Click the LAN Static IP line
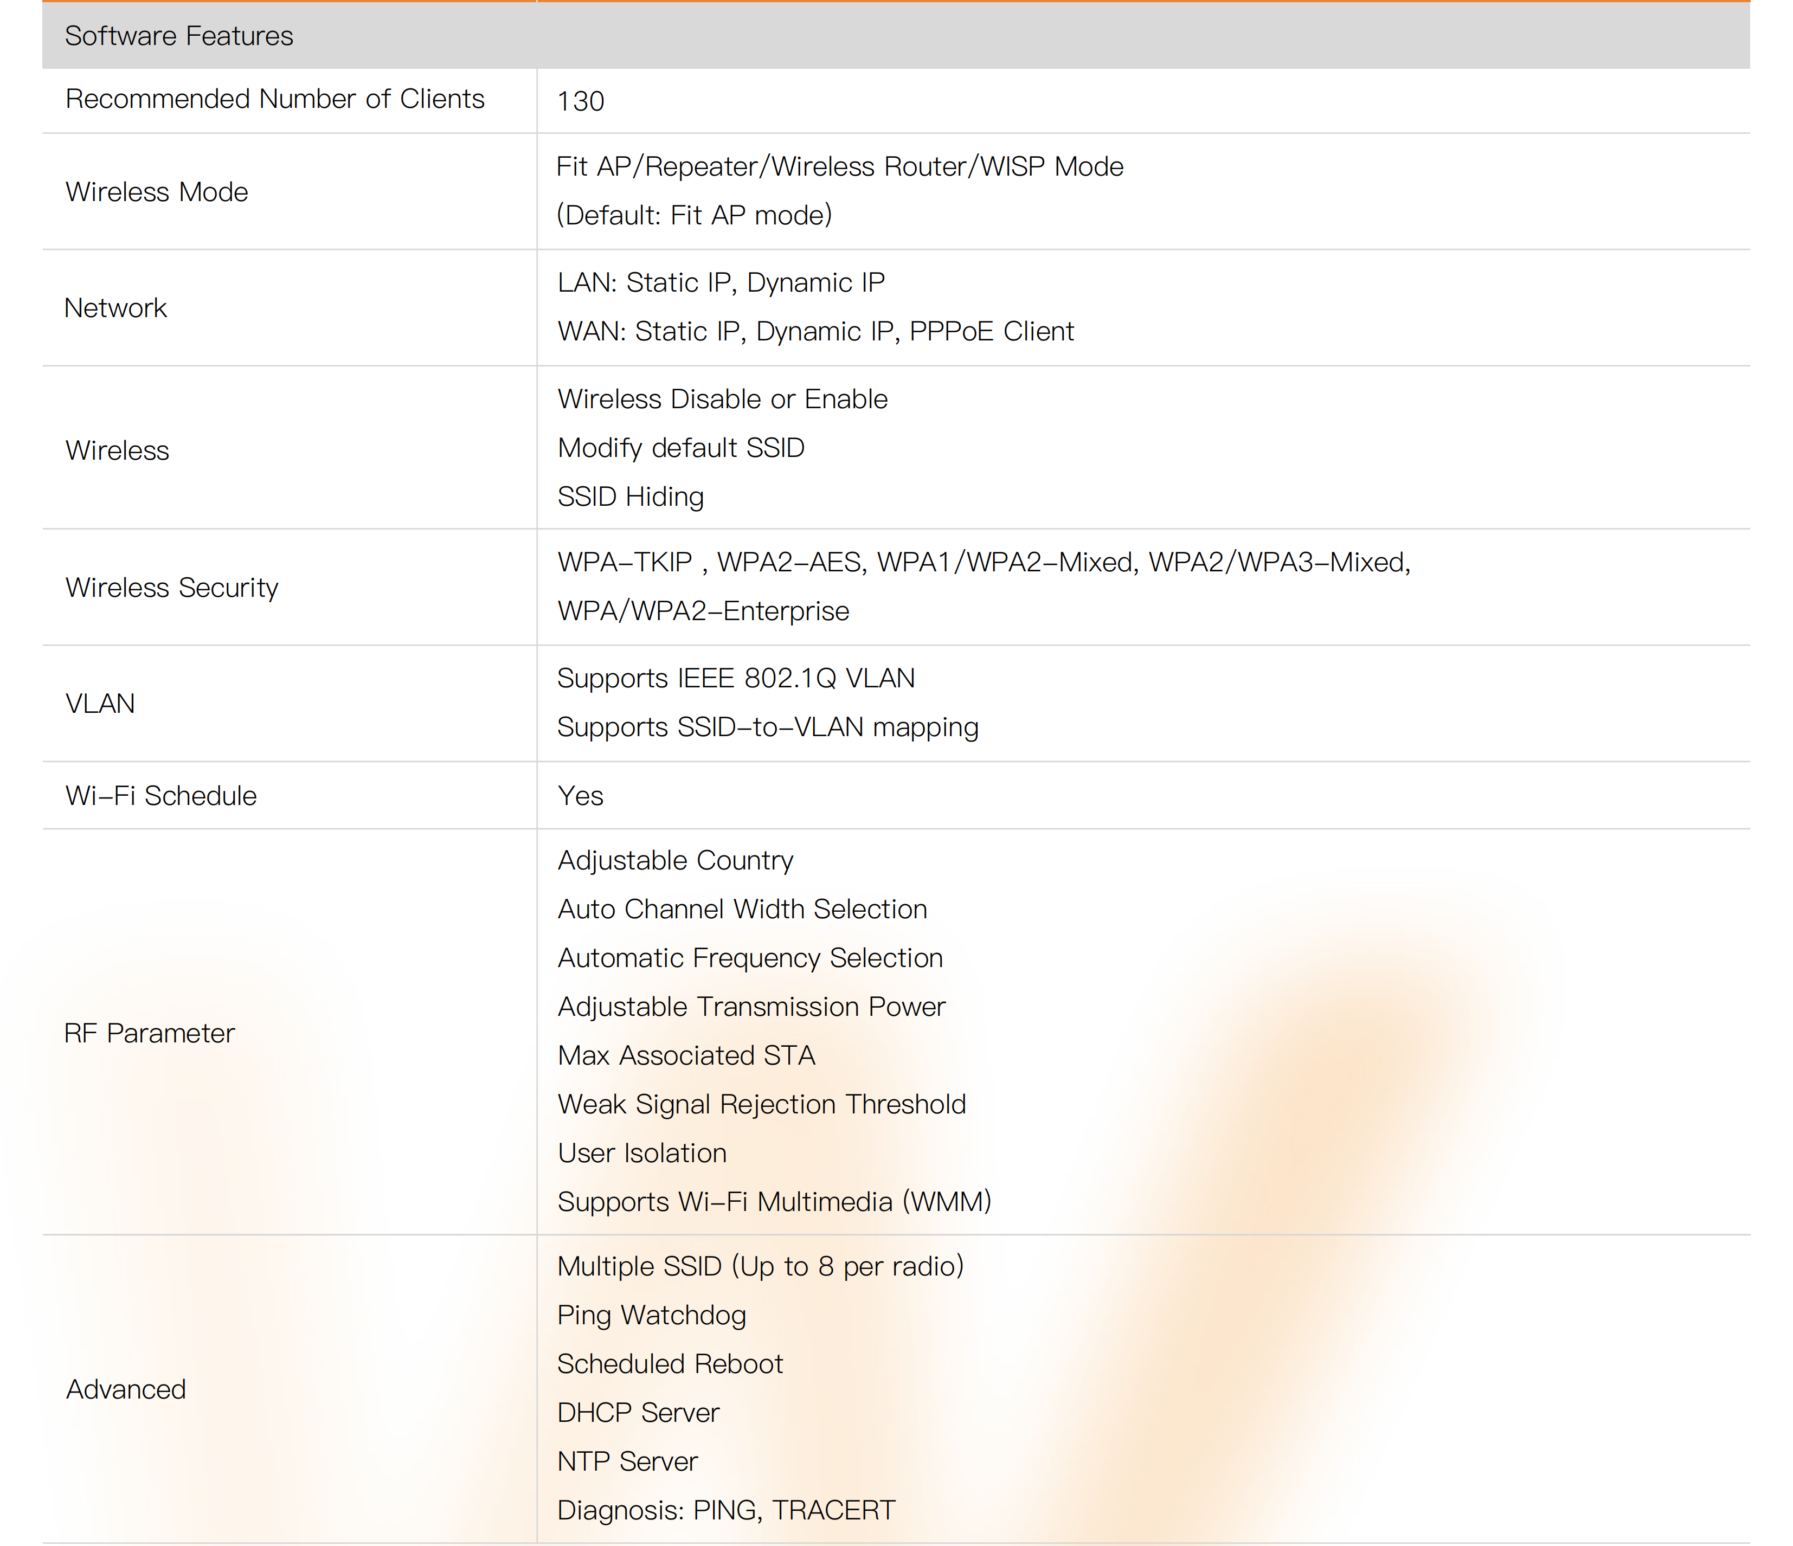The width and height of the screenshot is (1793, 1546). click(x=721, y=283)
